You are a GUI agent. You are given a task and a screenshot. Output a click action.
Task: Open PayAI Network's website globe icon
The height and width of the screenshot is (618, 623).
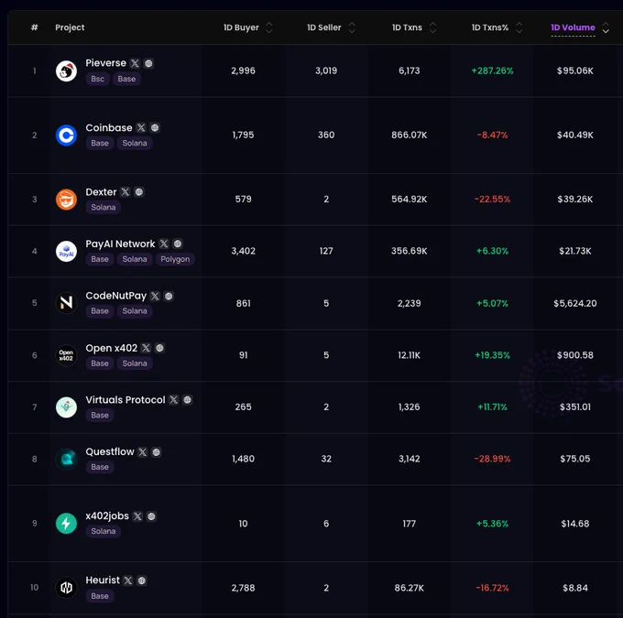click(178, 244)
